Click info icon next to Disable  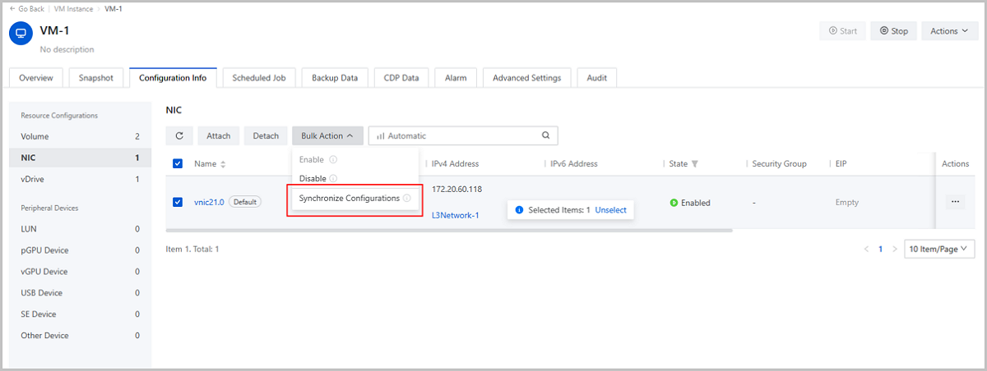point(333,179)
